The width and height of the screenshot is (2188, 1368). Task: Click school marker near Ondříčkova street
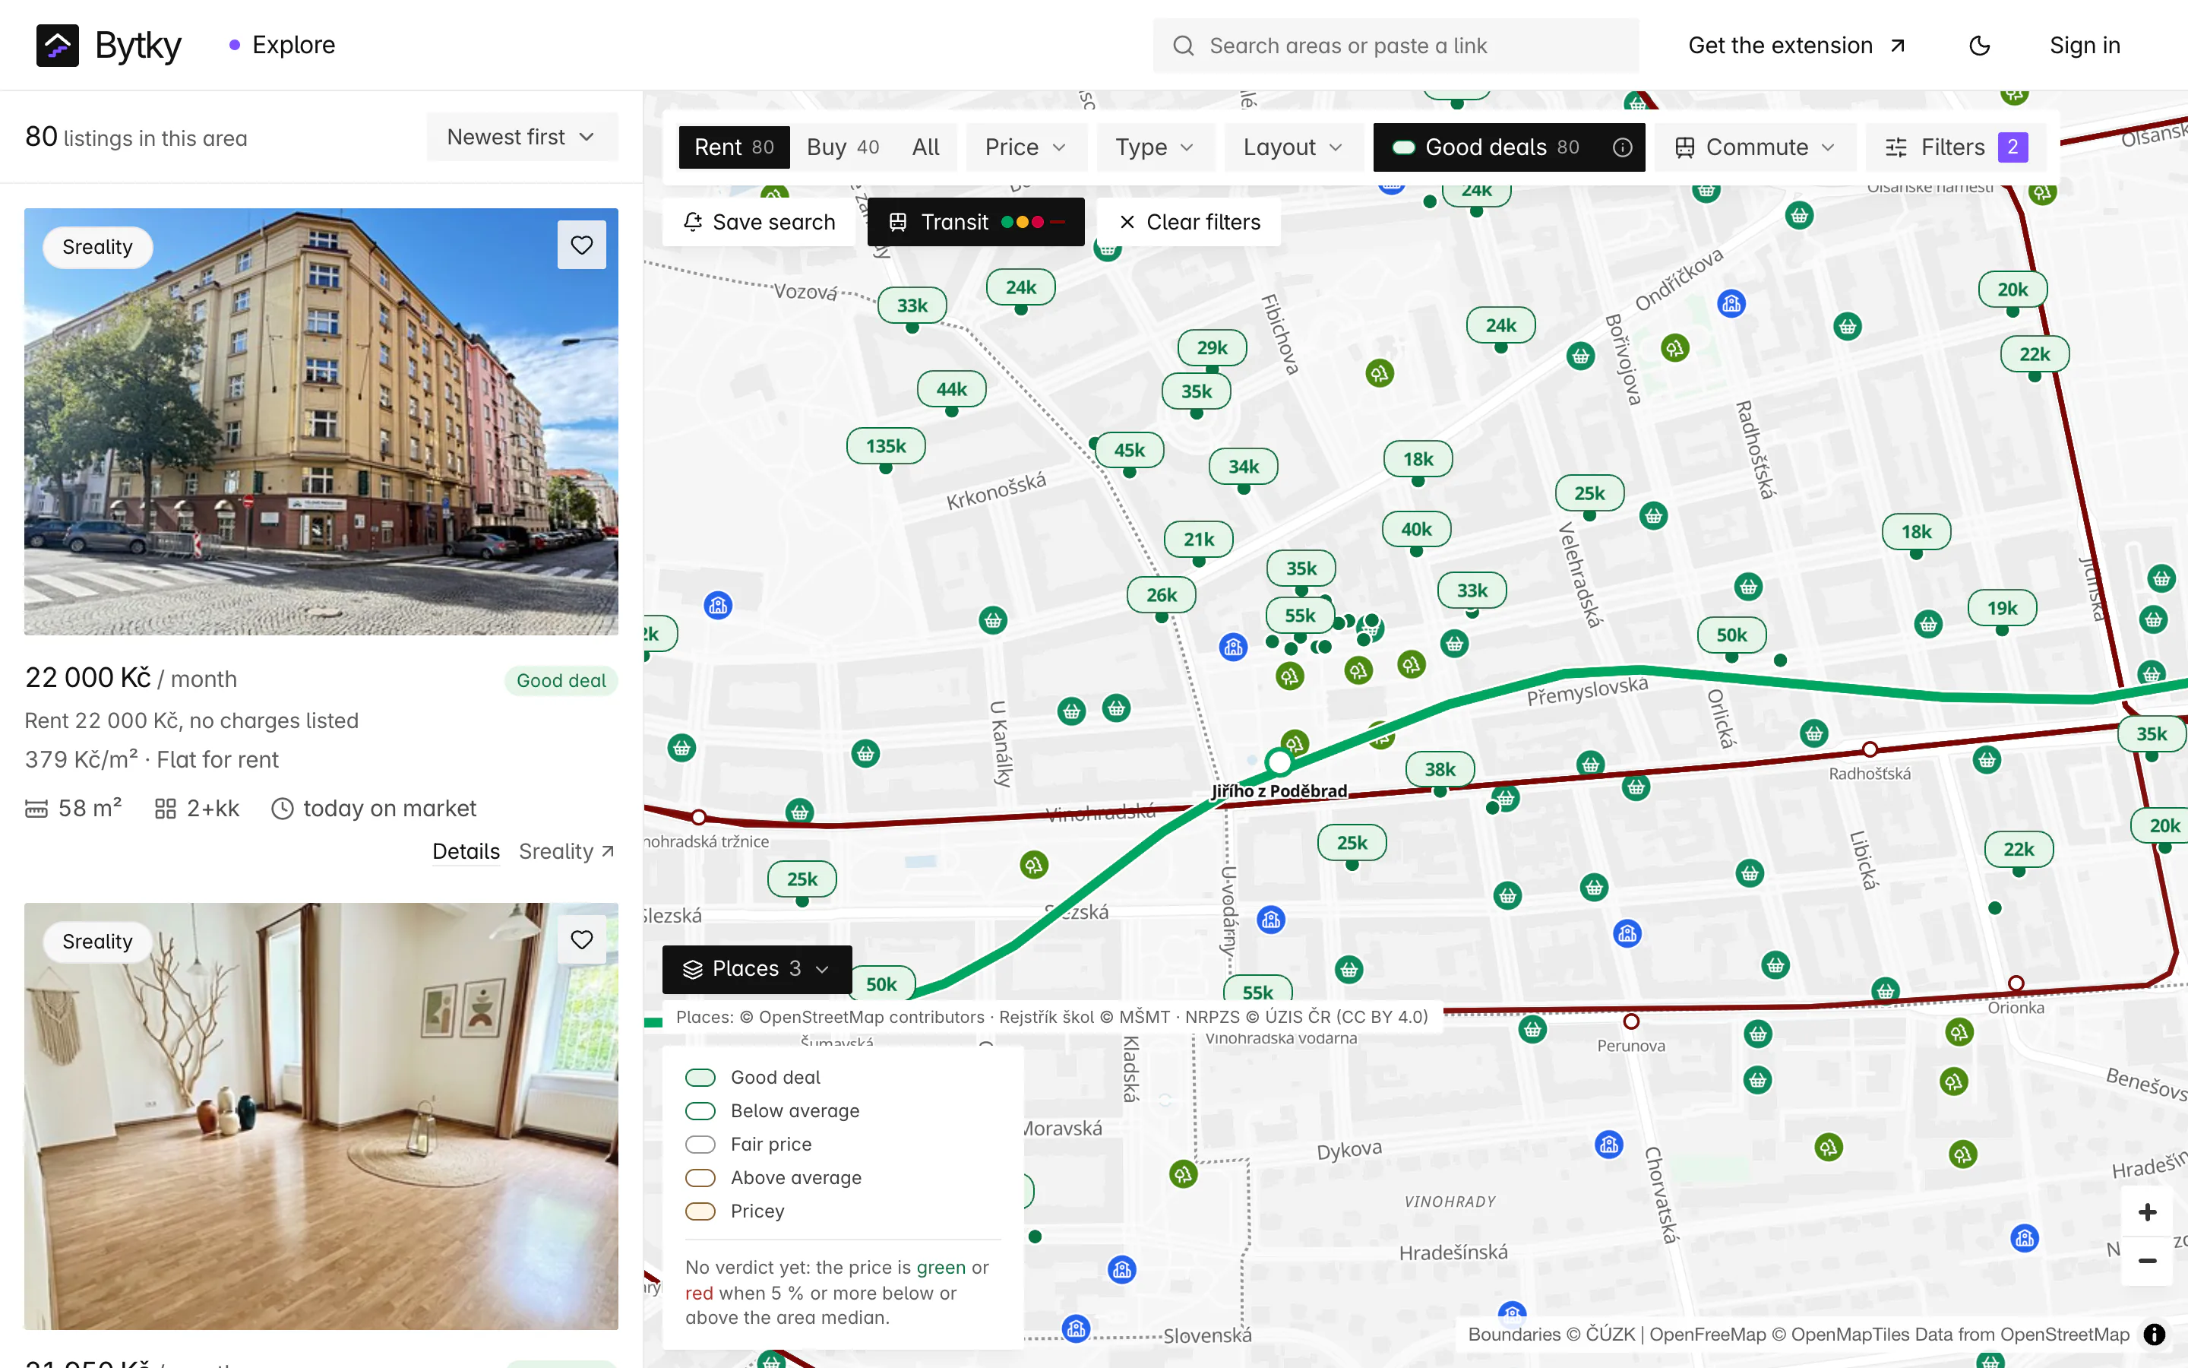tap(1731, 304)
